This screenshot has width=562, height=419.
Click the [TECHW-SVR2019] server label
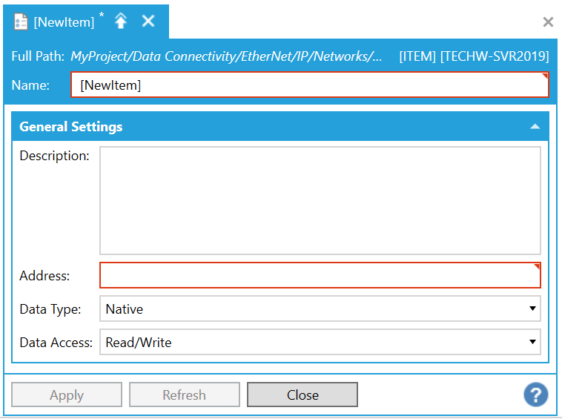point(495,56)
